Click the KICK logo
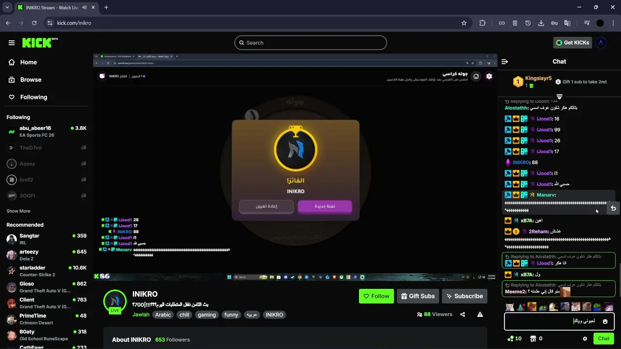The width and height of the screenshot is (621, 349). pyautogui.click(x=40, y=43)
